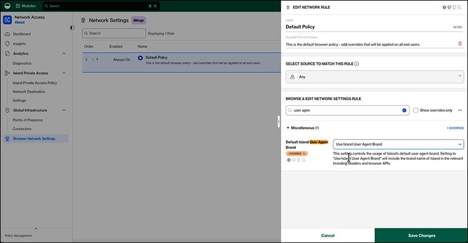This screenshot has height=243, width=468.
Task: Click the Network Access module logo
Action: click(x=8, y=20)
